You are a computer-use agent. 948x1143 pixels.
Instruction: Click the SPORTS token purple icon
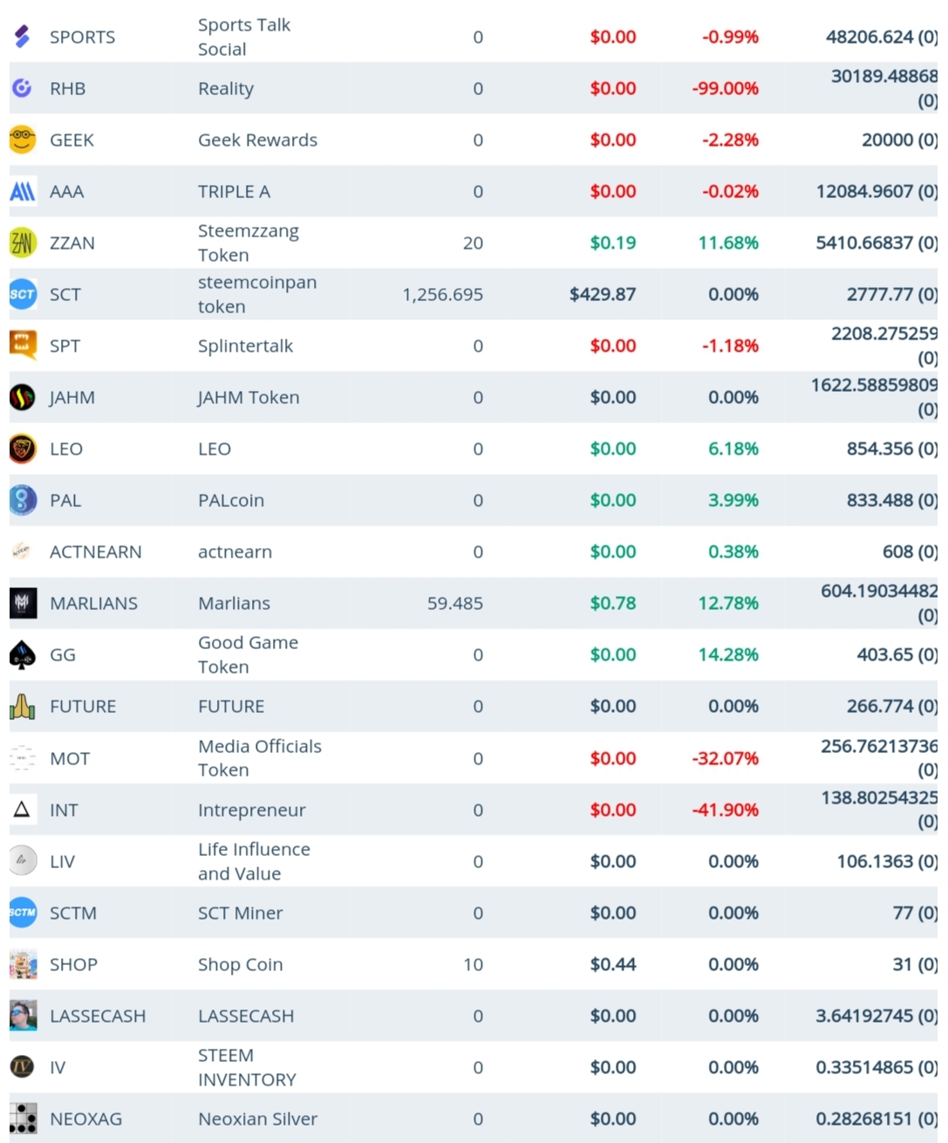click(x=23, y=37)
